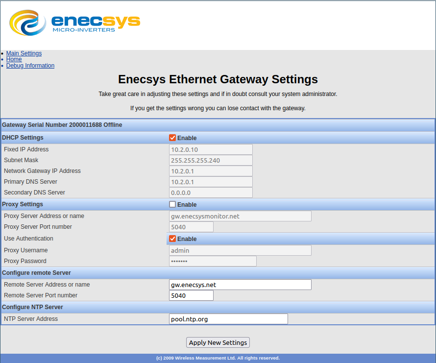
Task: Click the Proxy Server Address field
Action: point(240,216)
